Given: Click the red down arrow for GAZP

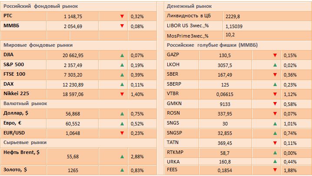Looking at the screenshot, I should tap(275, 55).
